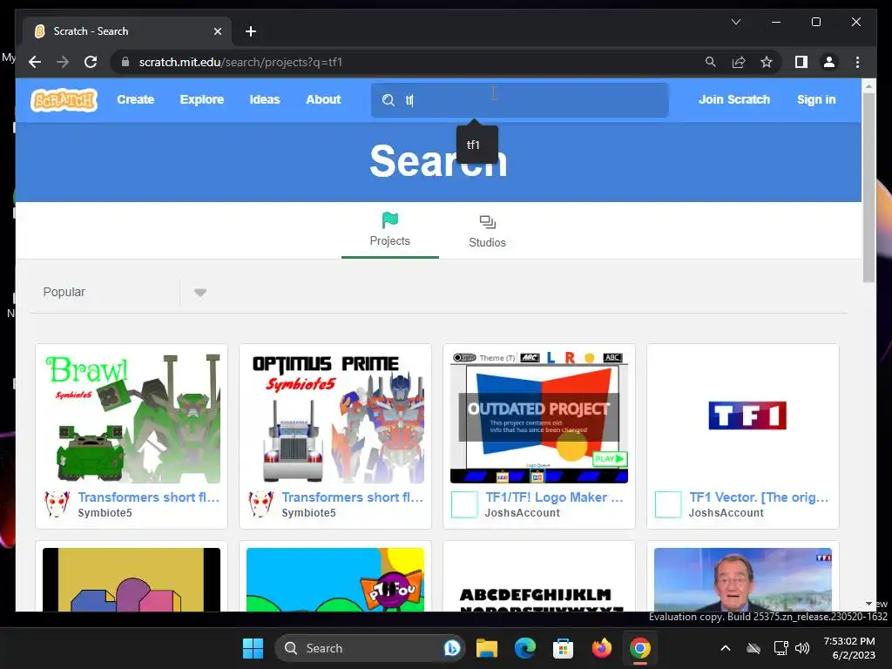This screenshot has width=892, height=669.
Task: Click the Windows taskbar Search box
Action: pyautogui.click(x=369, y=648)
